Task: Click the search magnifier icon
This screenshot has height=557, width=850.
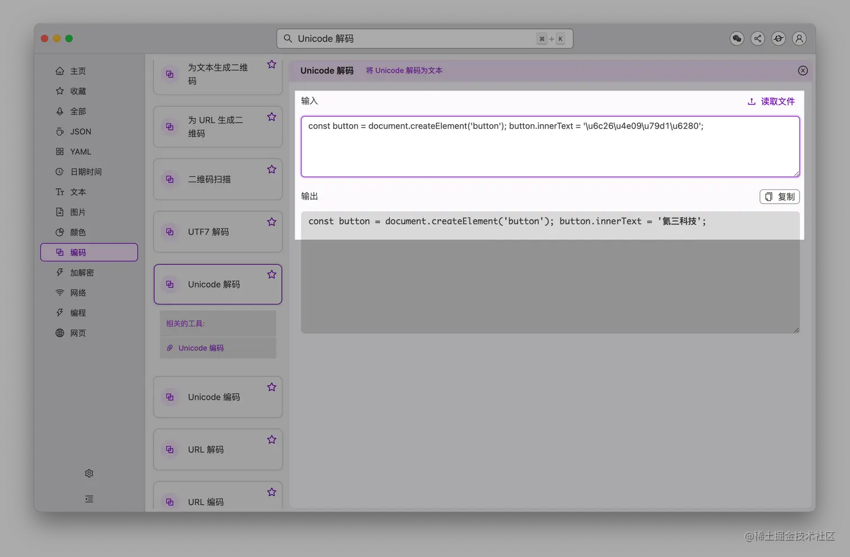Action: click(x=288, y=38)
